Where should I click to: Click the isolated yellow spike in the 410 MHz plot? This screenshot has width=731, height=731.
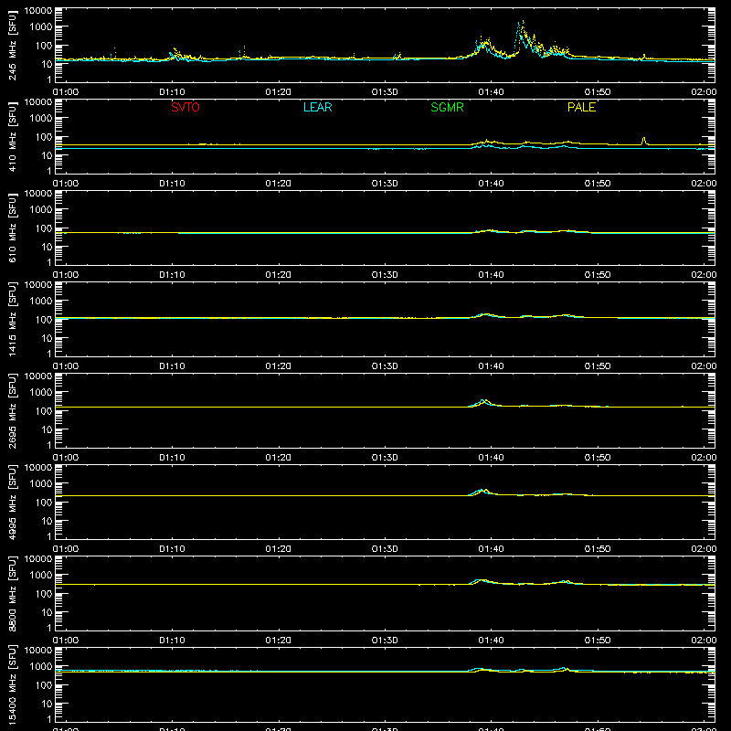tap(644, 141)
